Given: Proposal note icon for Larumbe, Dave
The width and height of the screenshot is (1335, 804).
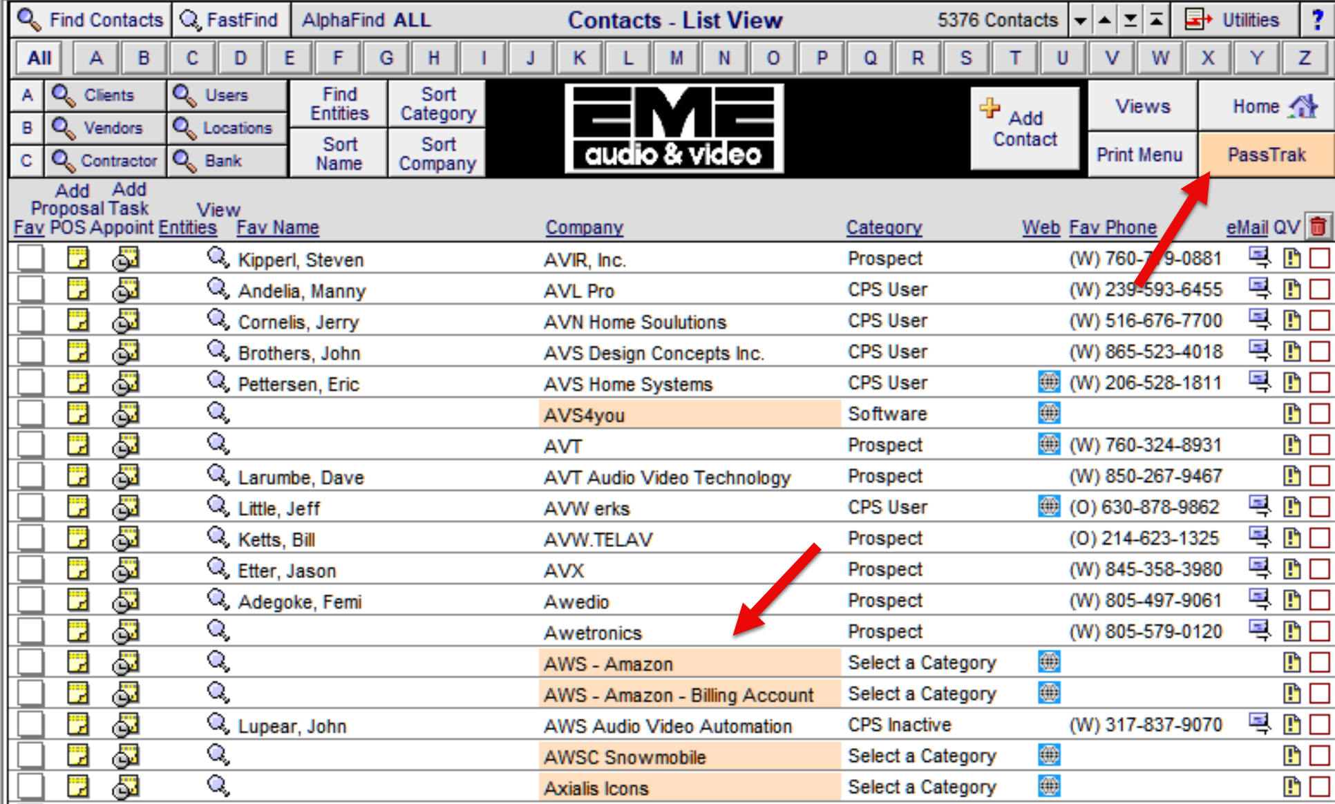Looking at the screenshot, I should (x=78, y=476).
